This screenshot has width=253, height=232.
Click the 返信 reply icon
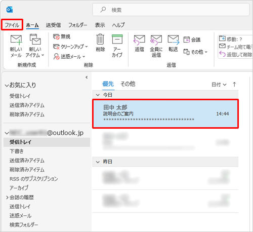(x=139, y=40)
